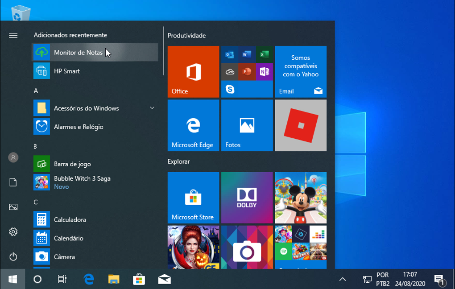The width and height of the screenshot is (455, 289).
Task: Open Mail from the taskbar
Action: [164, 279]
